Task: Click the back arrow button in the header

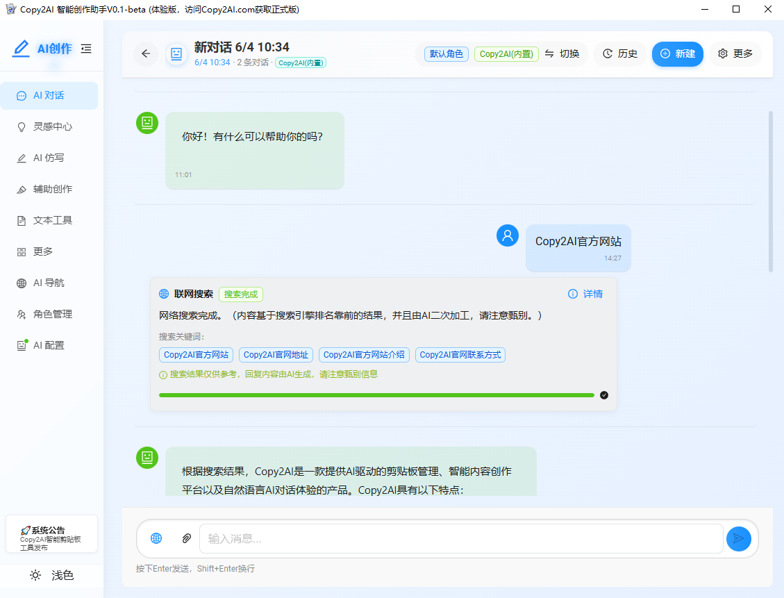Action: (146, 53)
